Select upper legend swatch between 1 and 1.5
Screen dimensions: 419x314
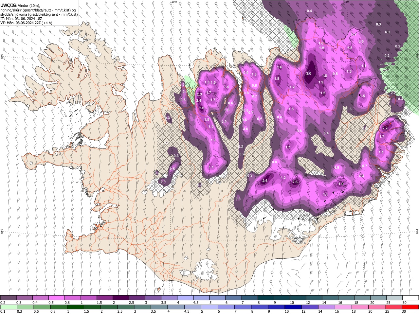point(89,298)
